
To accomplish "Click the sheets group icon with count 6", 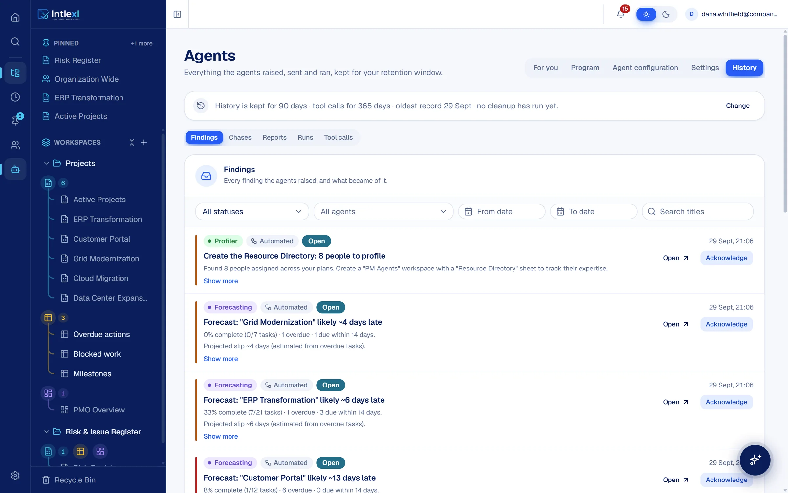I will click(x=48, y=183).
